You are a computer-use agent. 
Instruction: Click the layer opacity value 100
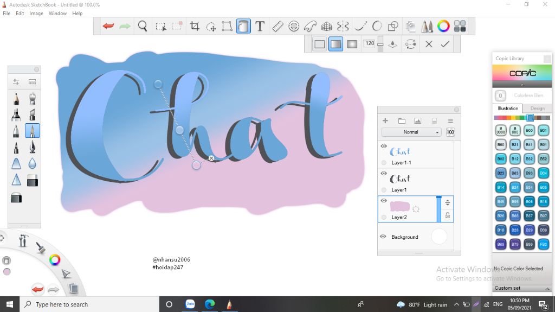pyautogui.click(x=450, y=132)
